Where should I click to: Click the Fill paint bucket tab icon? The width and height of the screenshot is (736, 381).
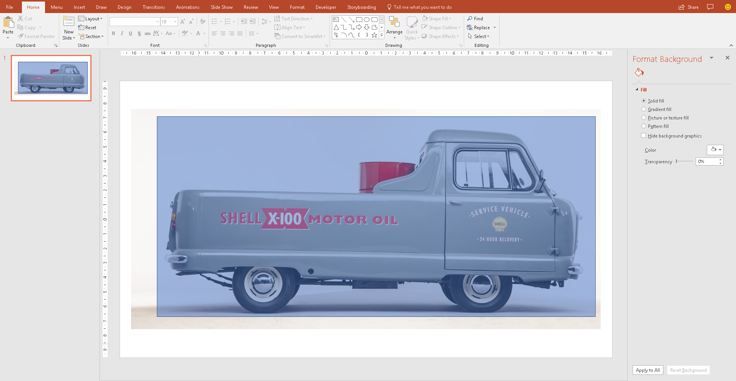(639, 72)
